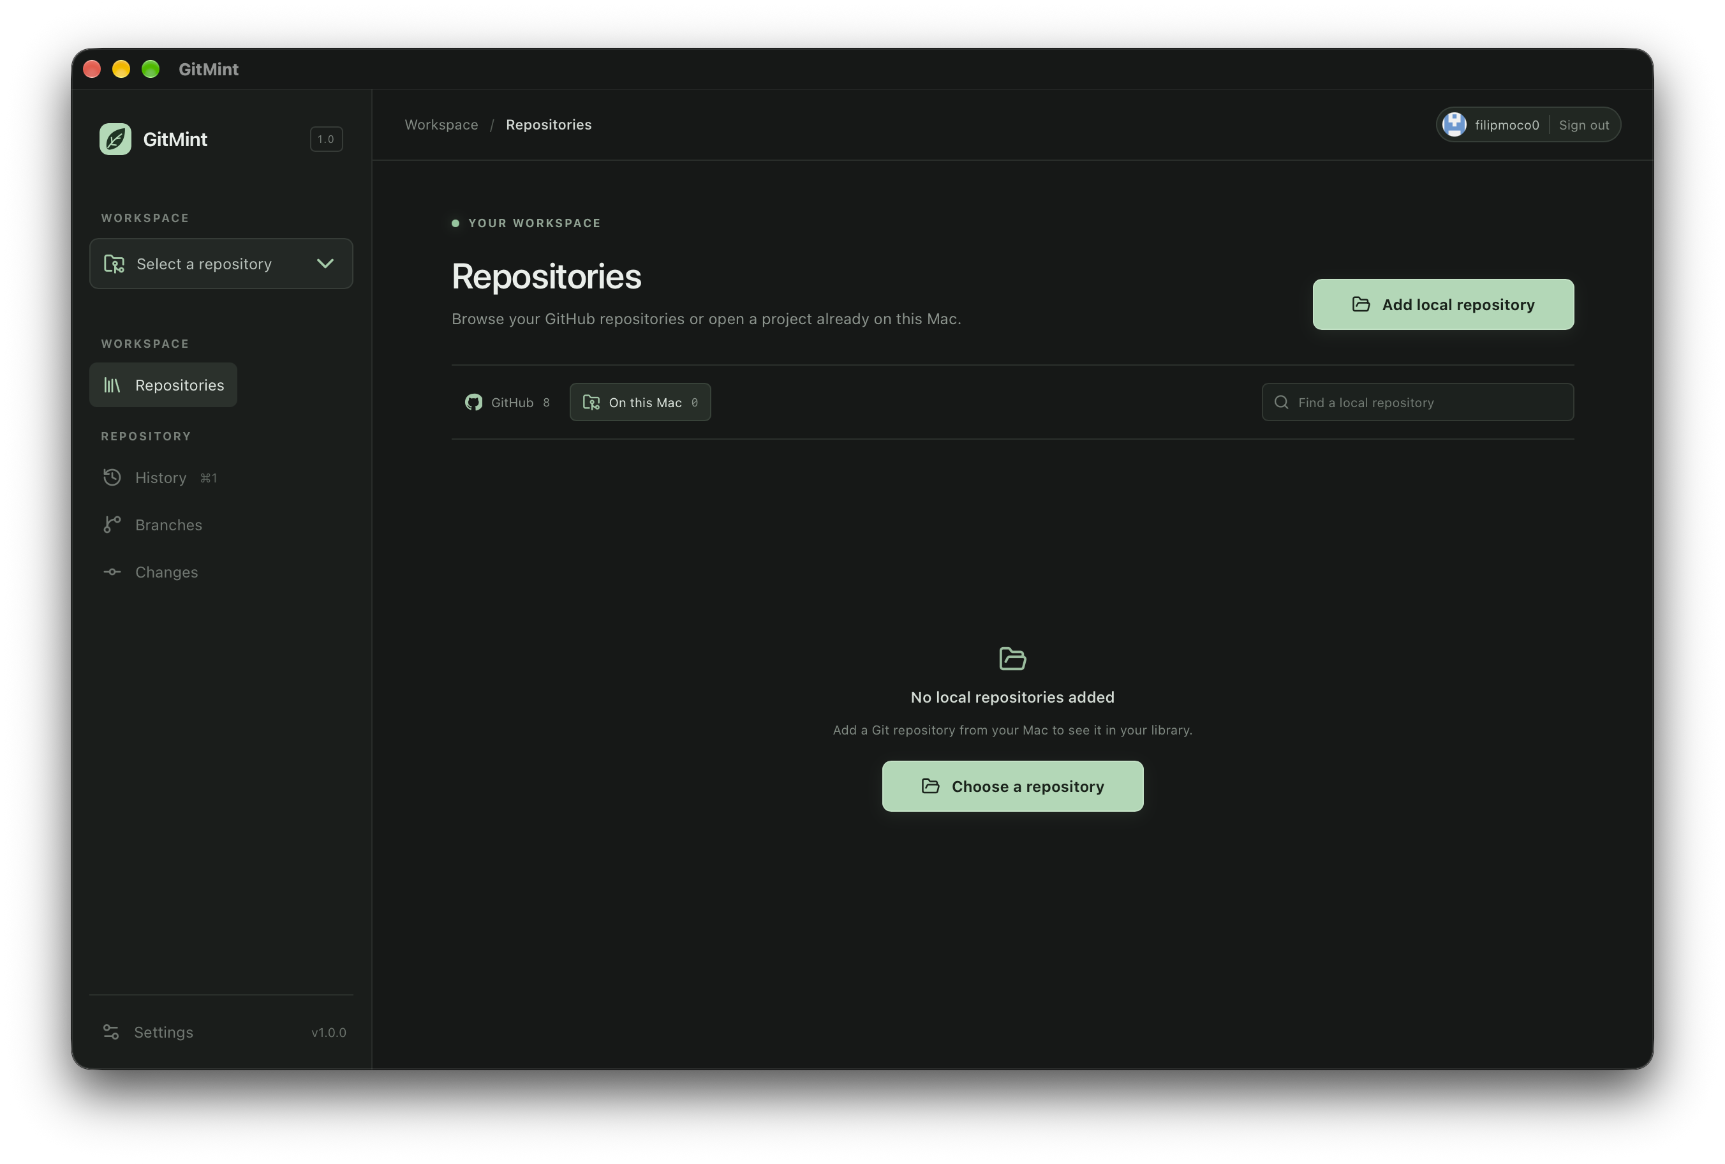Click the Repositories breadcrumb text

click(x=549, y=124)
